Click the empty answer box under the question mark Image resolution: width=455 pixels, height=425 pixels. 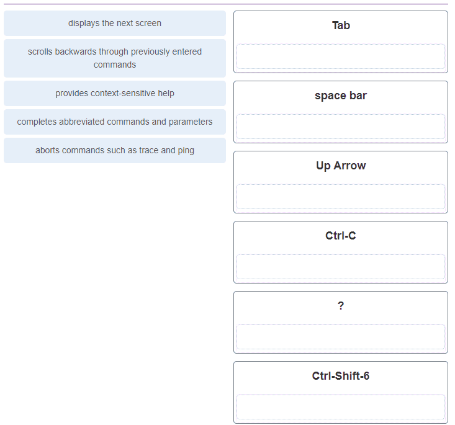(x=341, y=337)
